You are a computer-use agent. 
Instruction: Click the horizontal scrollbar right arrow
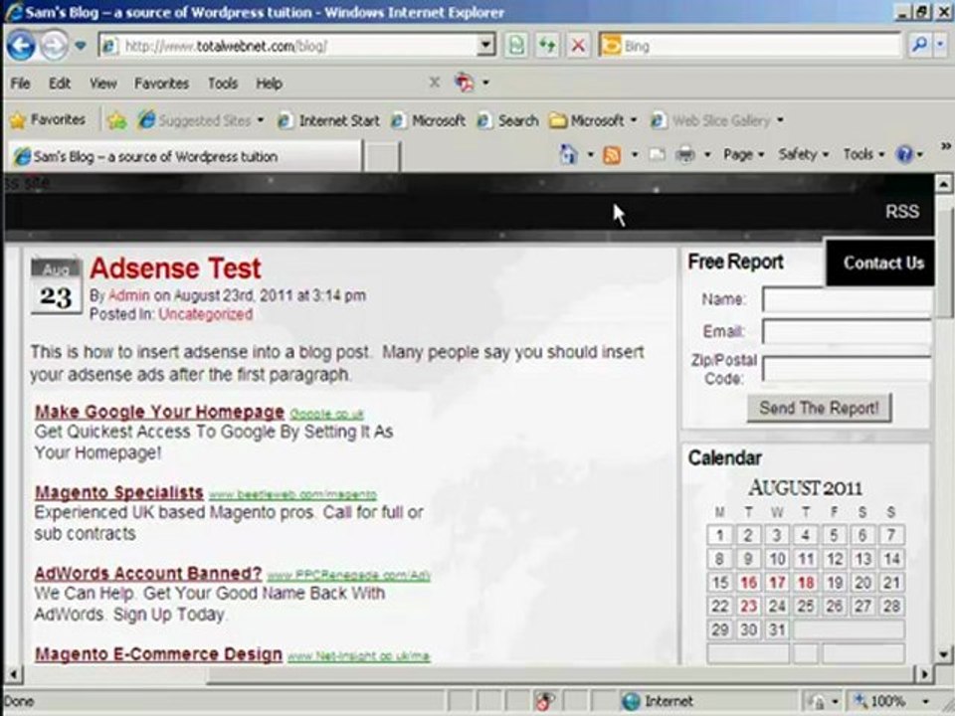point(924,674)
